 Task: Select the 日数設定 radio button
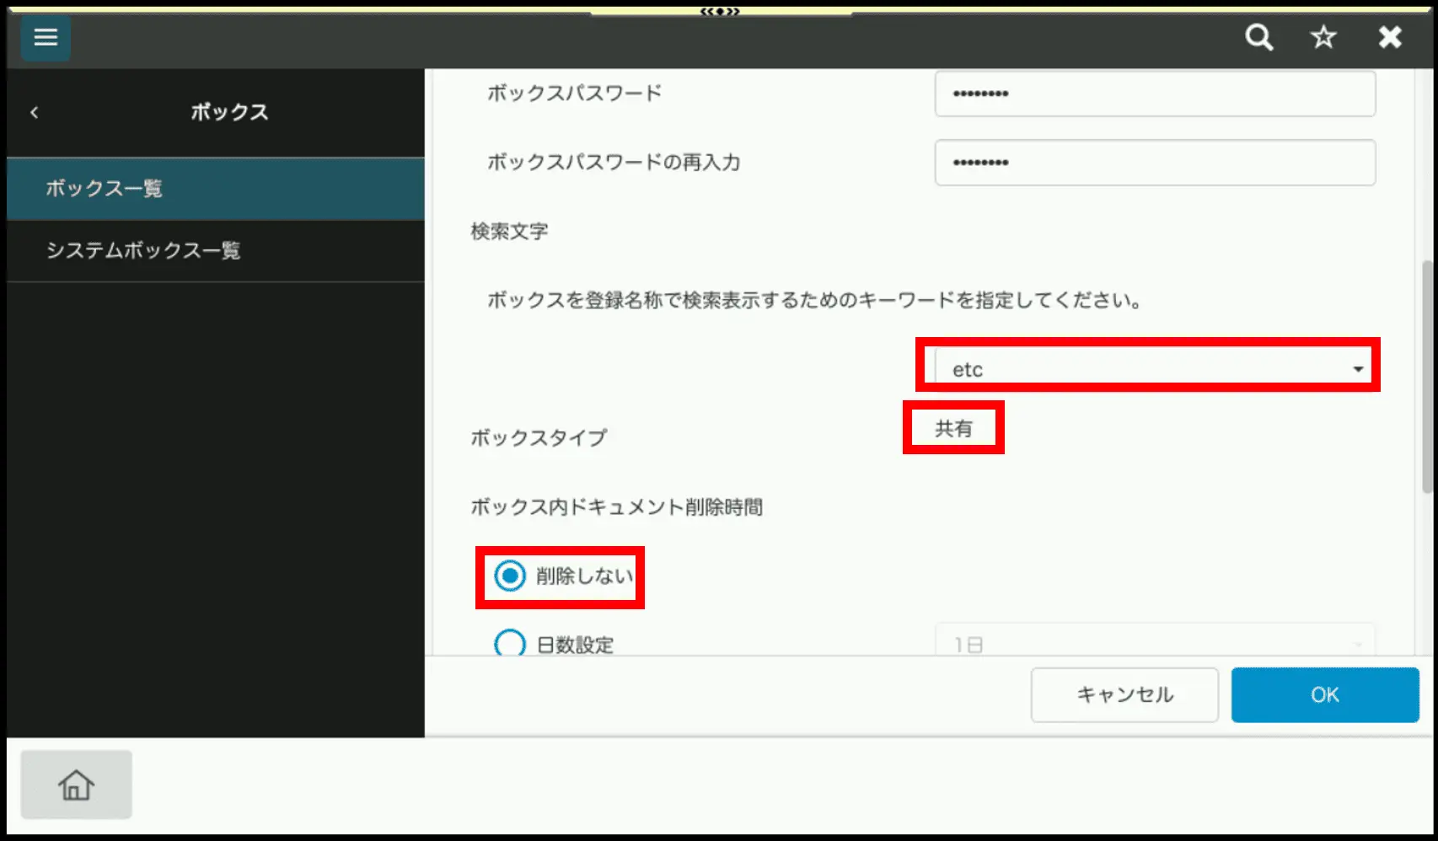tap(510, 644)
